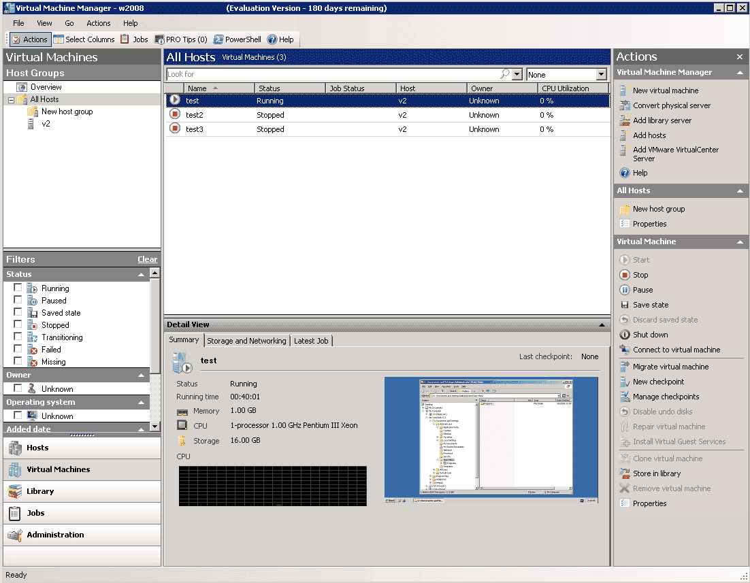Collapse the Virtual Machine actions section
The width and height of the screenshot is (750, 583).
click(x=740, y=242)
